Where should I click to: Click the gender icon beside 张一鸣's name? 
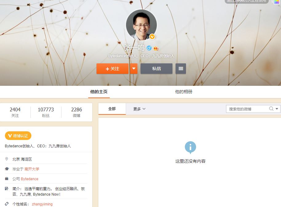pyautogui.click(x=149, y=48)
